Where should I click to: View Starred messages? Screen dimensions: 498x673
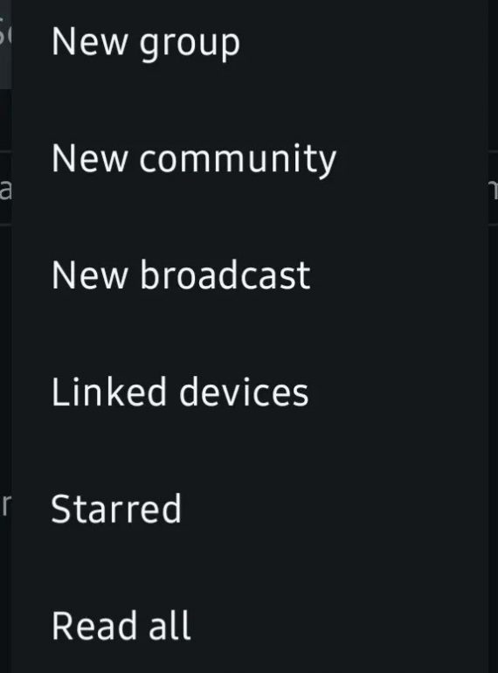(x=250, y=510)
